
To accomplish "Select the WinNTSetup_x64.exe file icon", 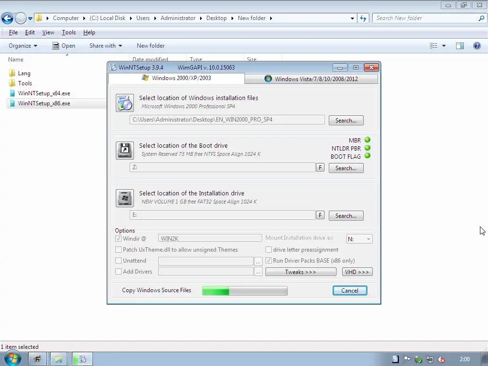I will (x=12, y=93).
